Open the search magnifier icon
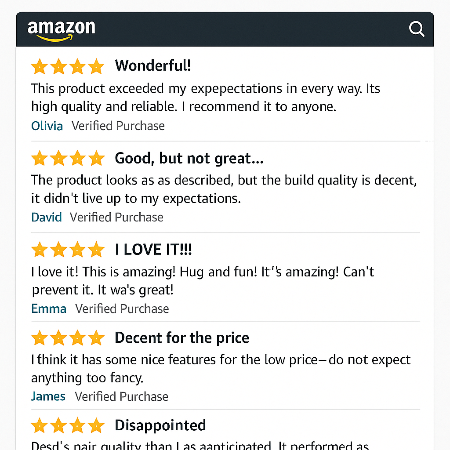Viewport: 450px width, 450px height. [x=417, y=29]
